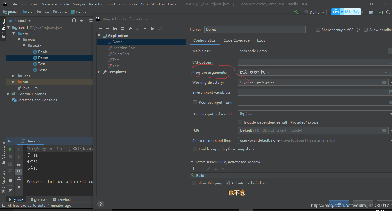This screenshot has height=211, width=392.
Task: Check Include dependencies with Provided scope
Action: point(240,122)
